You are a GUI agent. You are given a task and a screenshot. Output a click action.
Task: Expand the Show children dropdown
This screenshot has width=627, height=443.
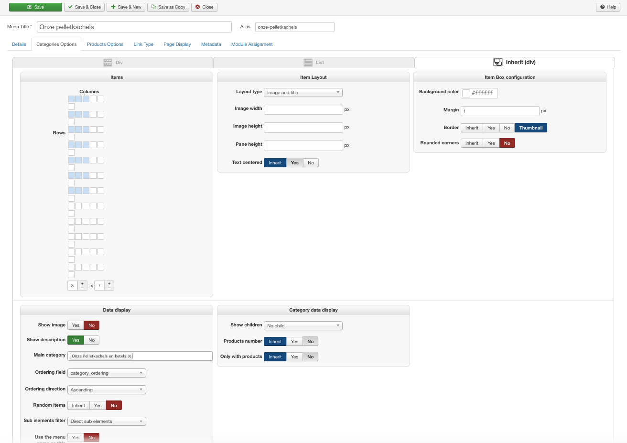pyautogui.click(x=303, y=326)
